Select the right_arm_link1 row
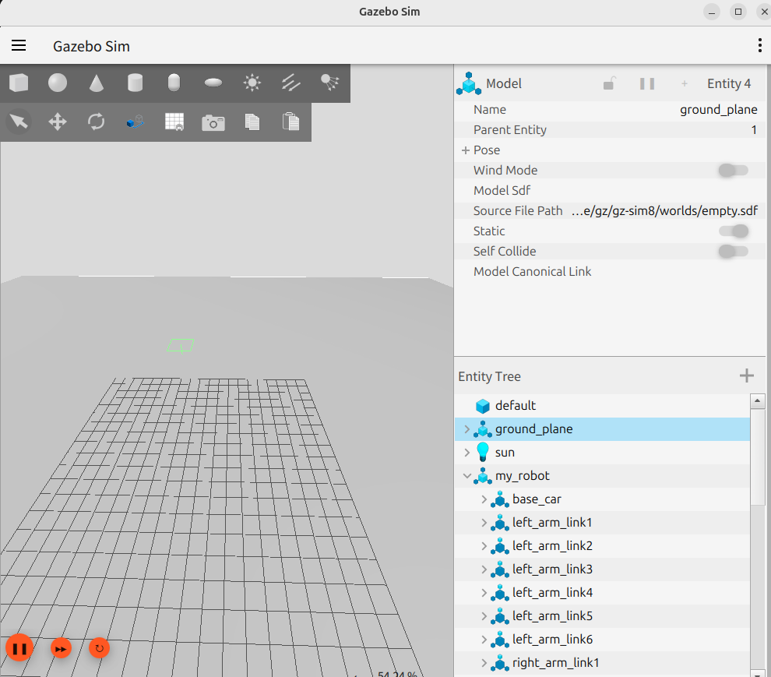Image resolution: width=771 pixels, height=677 pixels. (602, 663)
